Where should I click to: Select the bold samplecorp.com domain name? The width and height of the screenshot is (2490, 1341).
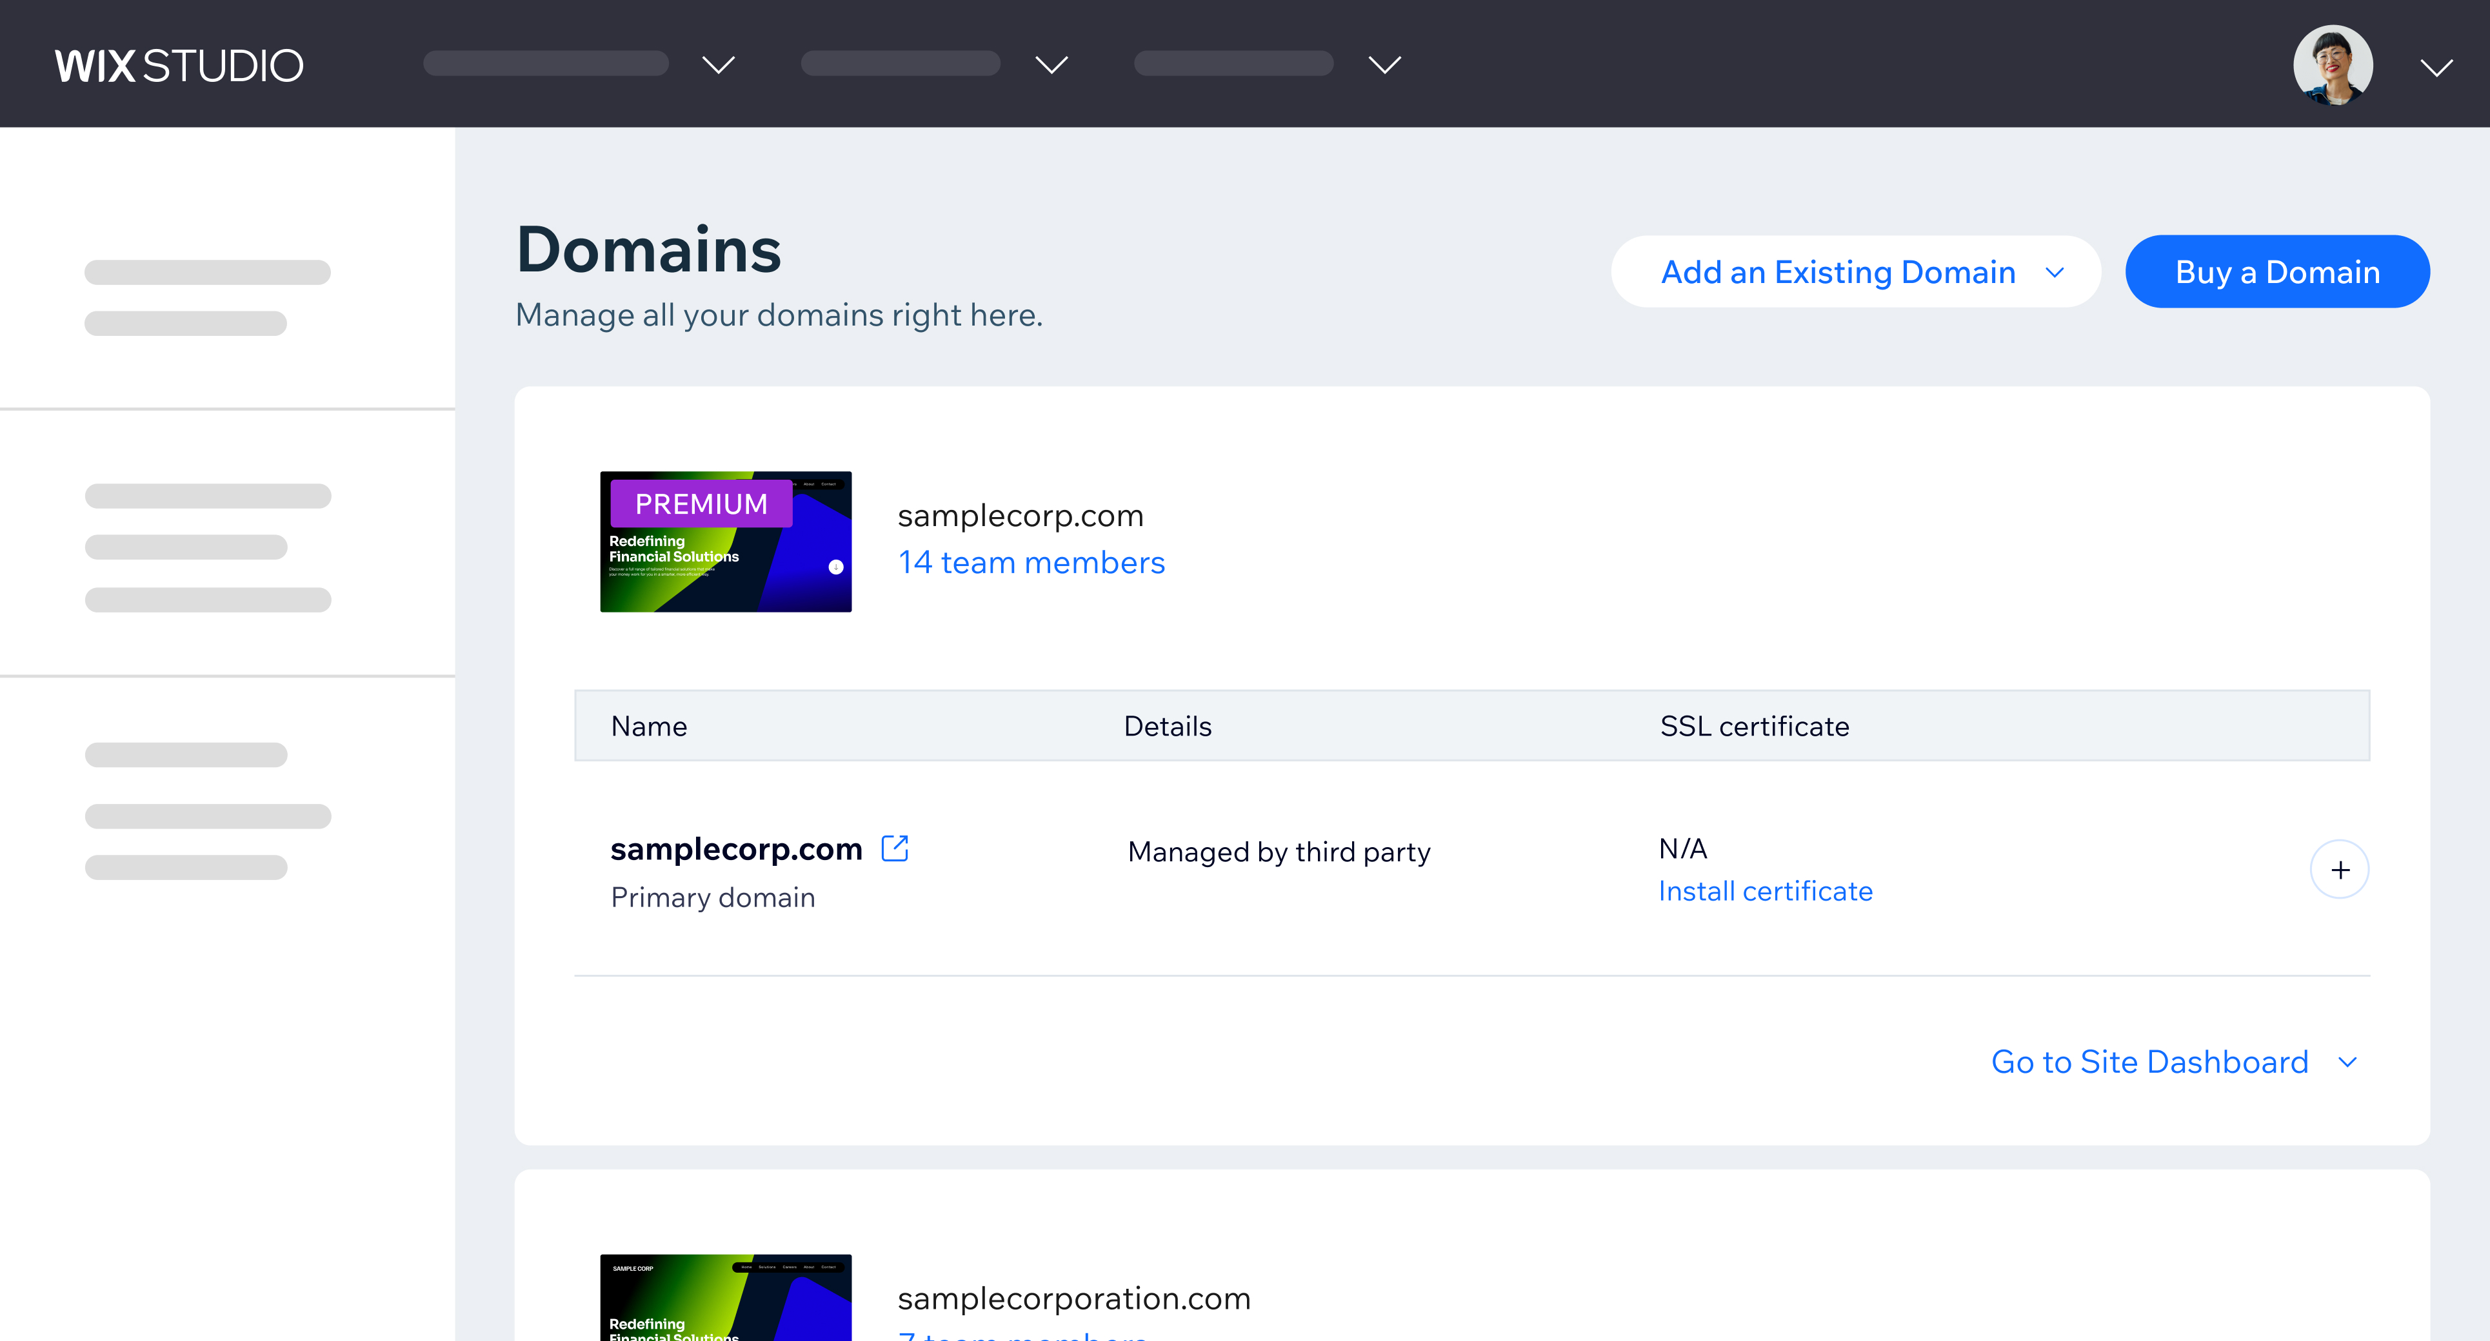click(x=737, y=848)
